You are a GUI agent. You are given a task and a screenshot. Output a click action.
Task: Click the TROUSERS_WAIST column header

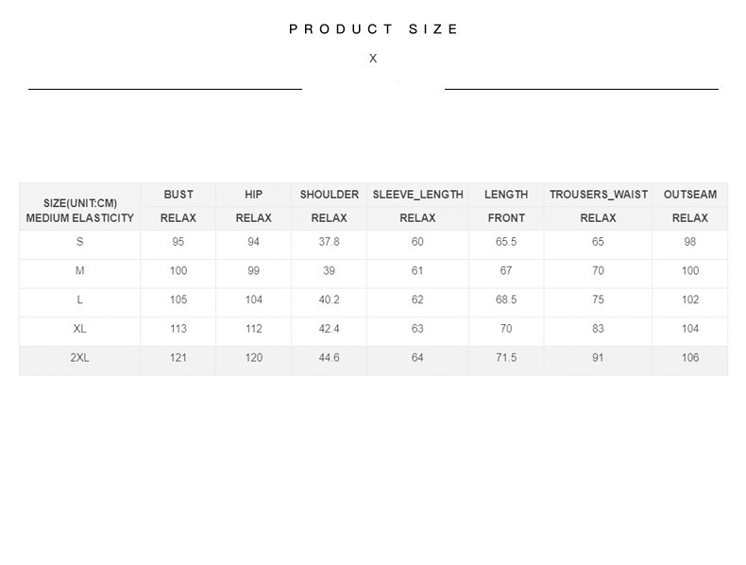599,195
